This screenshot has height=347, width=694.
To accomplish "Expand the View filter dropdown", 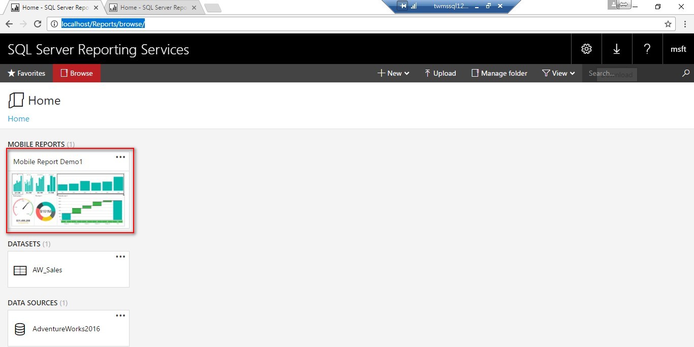I will [x=558, y=73].
